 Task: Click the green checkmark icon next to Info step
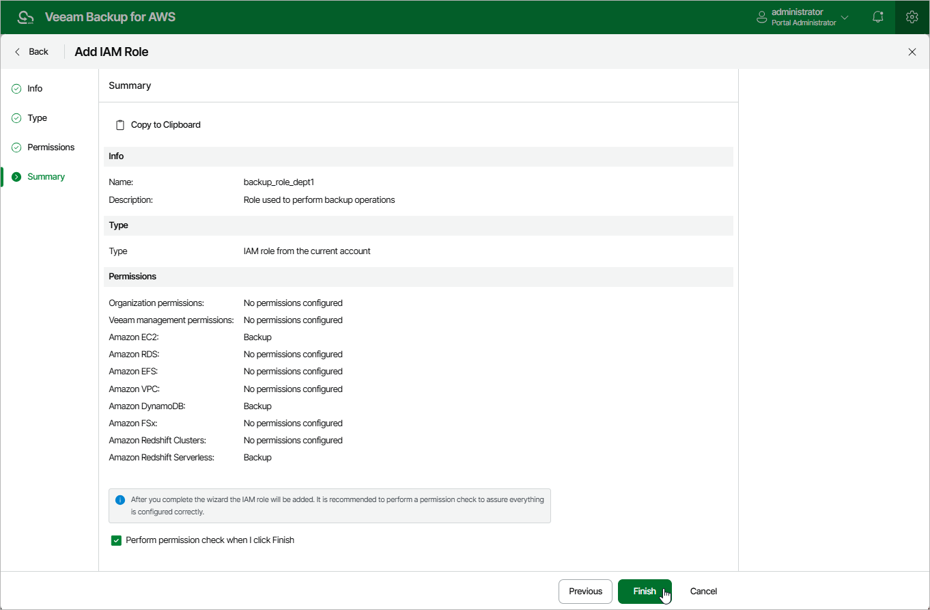pos(16,89)
